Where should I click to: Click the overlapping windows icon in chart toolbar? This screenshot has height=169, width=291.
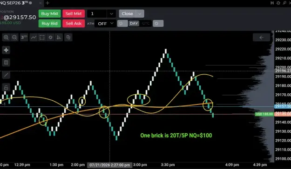[x=68, y=38]
